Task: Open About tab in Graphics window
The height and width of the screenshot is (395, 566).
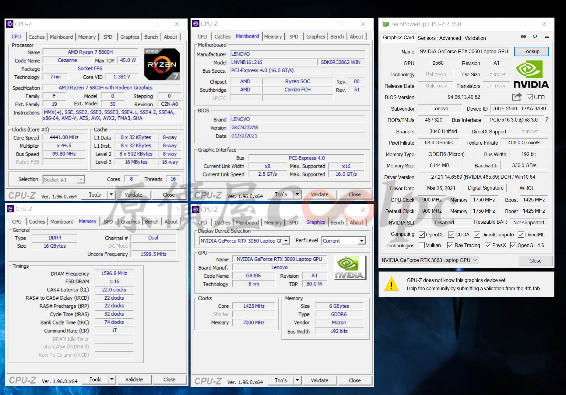Action: click(357, 222)
